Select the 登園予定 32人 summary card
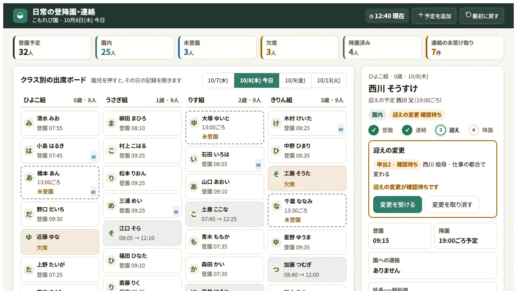The width and height of the screenshot is (517, 291). (x=52, y=48)
